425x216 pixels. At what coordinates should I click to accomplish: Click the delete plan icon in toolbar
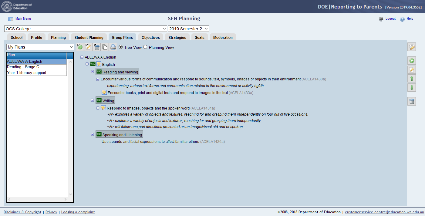coord(96,47)
